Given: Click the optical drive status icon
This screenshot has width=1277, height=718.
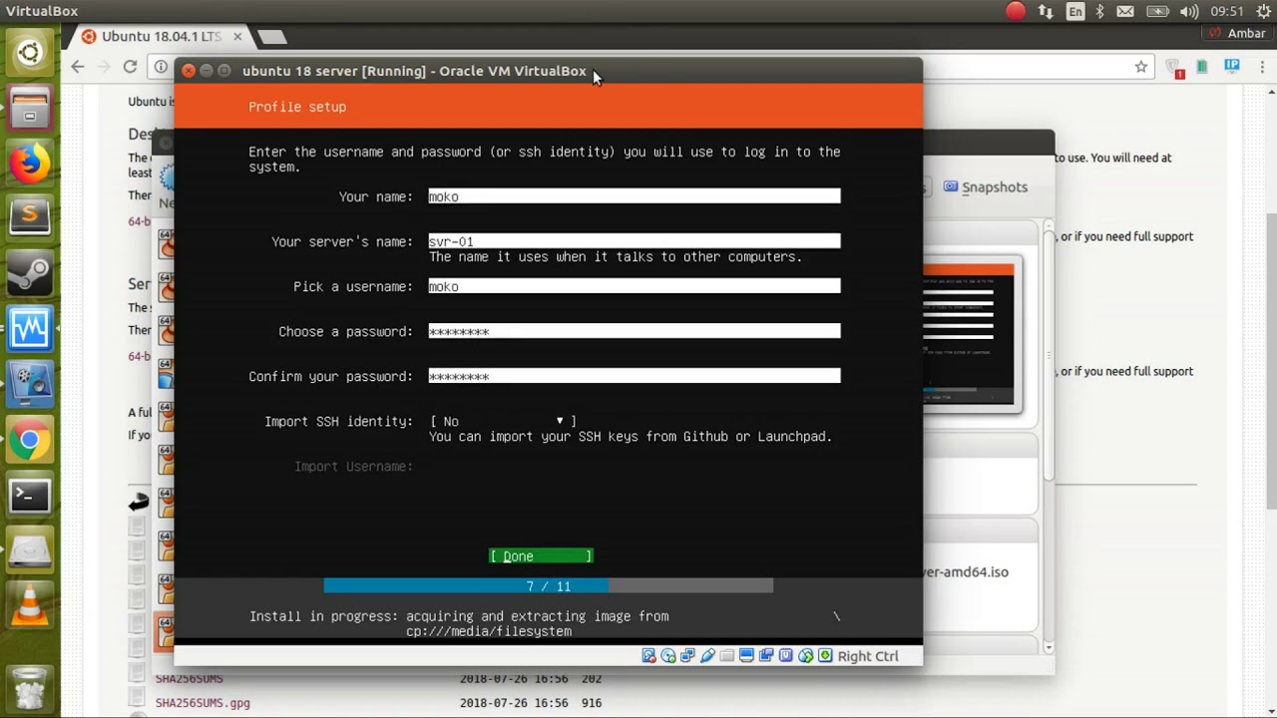Looking at the screenshot, I should click(x=668, y=656).
